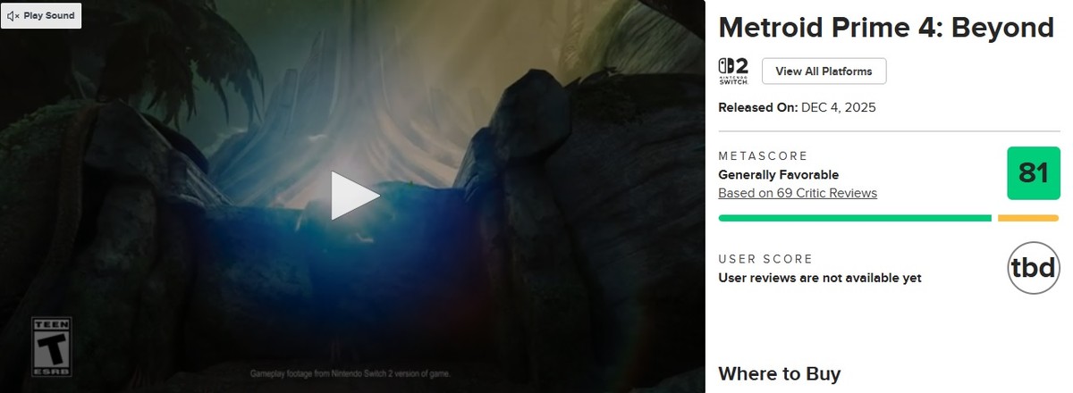Image resolution: width=1073 pixels, height=393 pixels.
Task: Start the trailer with the center play arrow
Action: pyautogui.click(x=354, y=196)
